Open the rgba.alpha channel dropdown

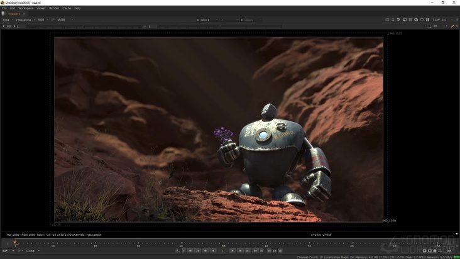(26, 19)
